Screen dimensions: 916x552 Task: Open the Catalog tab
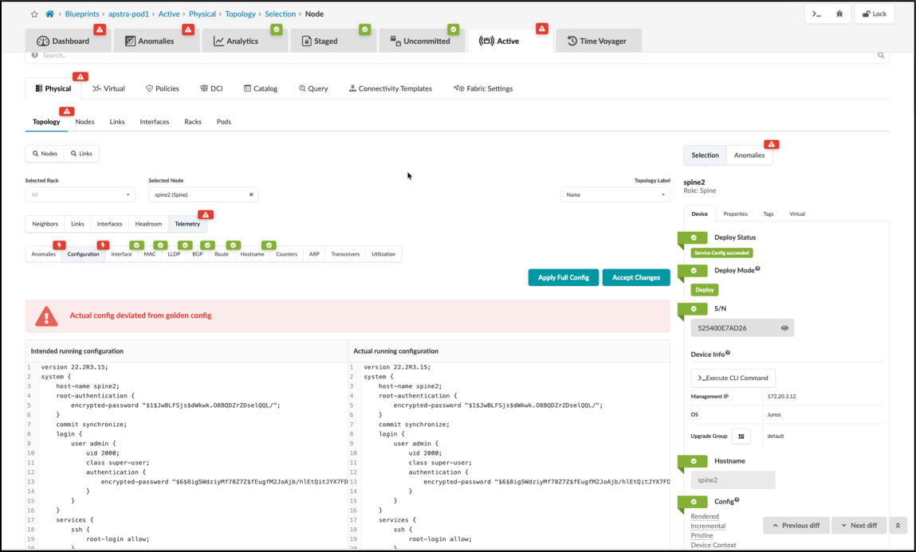tap(261, 88)
